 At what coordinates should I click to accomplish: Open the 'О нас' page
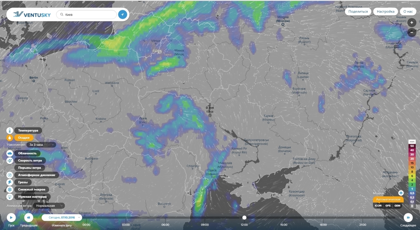[408, 12]
